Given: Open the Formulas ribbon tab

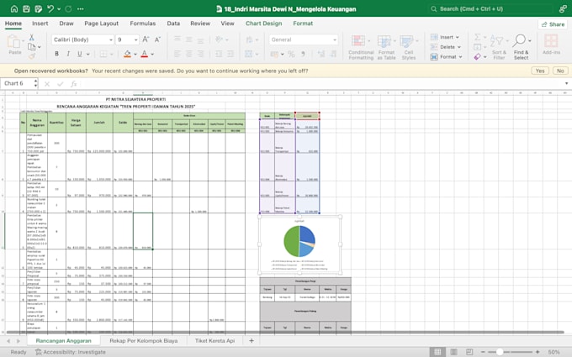Looking at the screenshot, I should coord(143,24).
